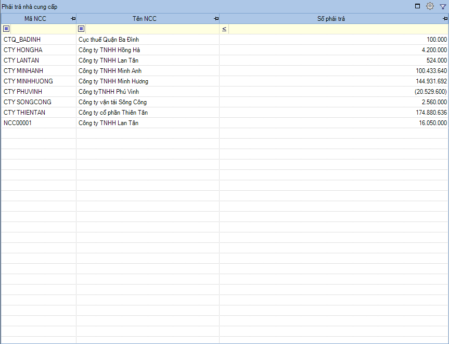Select the Công ty TNHH Hồng Hà row
Viewport: 449px width, 344px height.
pyautogui.click(x=109, y=50)
